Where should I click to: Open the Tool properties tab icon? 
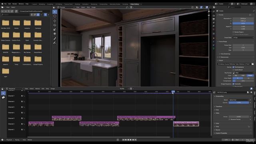[x=214, y=12]
